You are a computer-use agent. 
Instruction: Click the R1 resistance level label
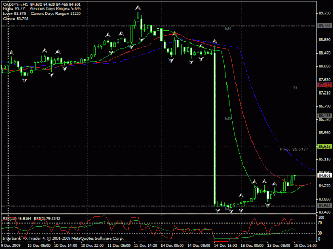(295, 88)
